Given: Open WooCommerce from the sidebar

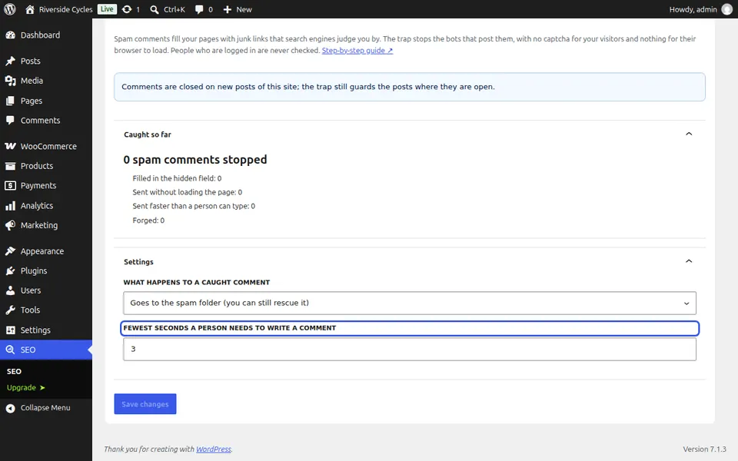Looking at the screenshot, I should pos(46,146).
